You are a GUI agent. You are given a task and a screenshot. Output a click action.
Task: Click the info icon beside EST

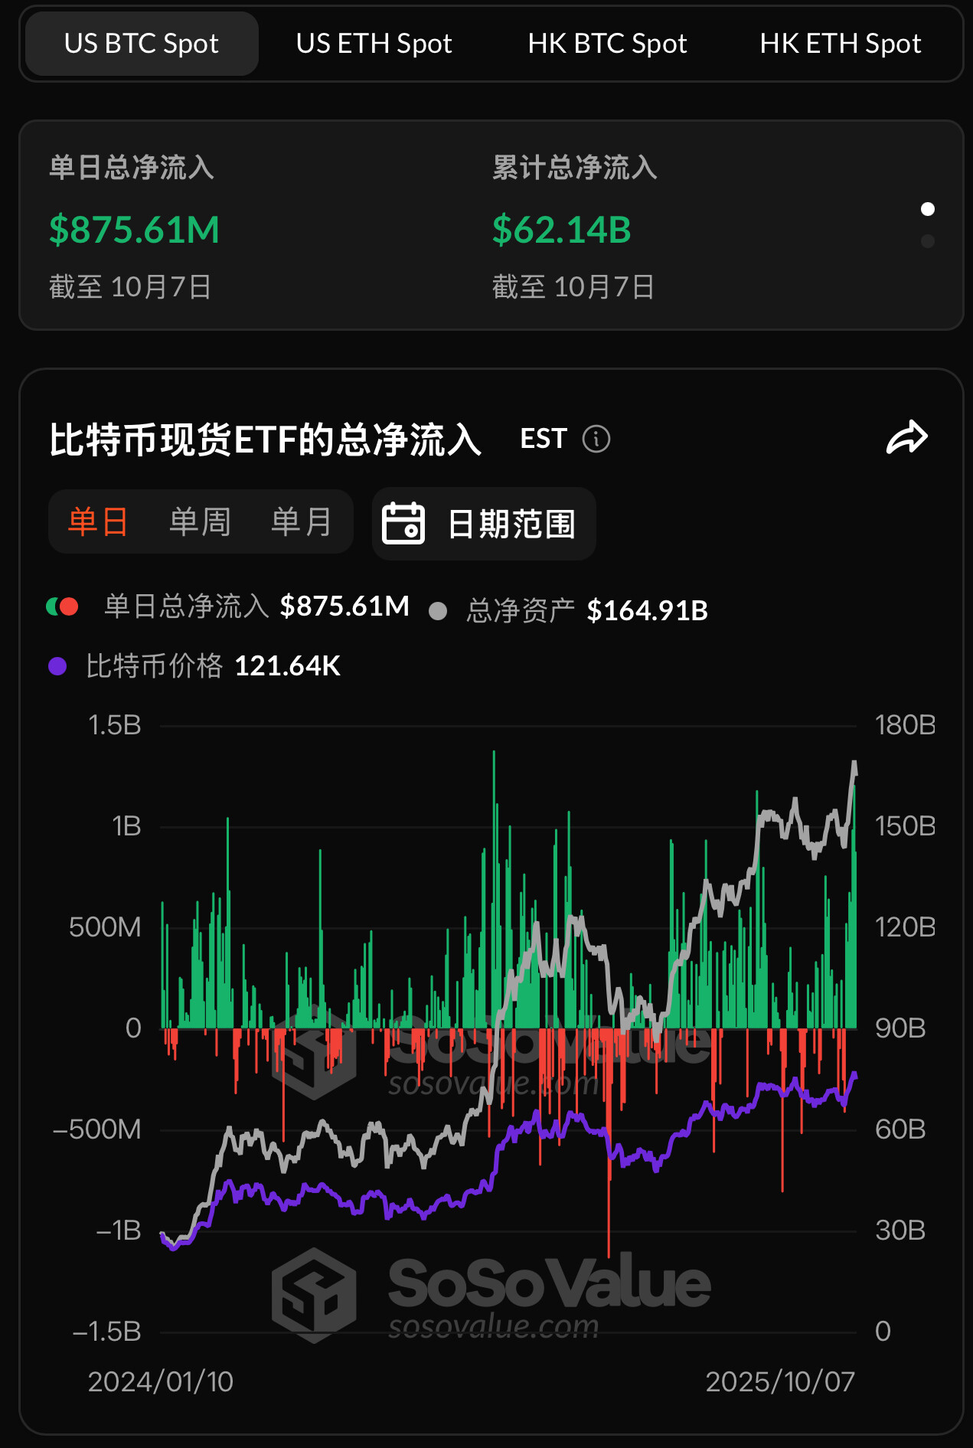tap(596, 439)
